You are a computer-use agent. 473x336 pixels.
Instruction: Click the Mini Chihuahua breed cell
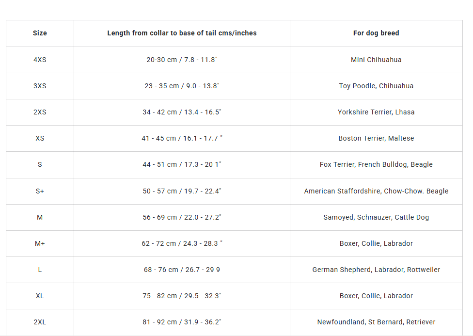[376, 60]
